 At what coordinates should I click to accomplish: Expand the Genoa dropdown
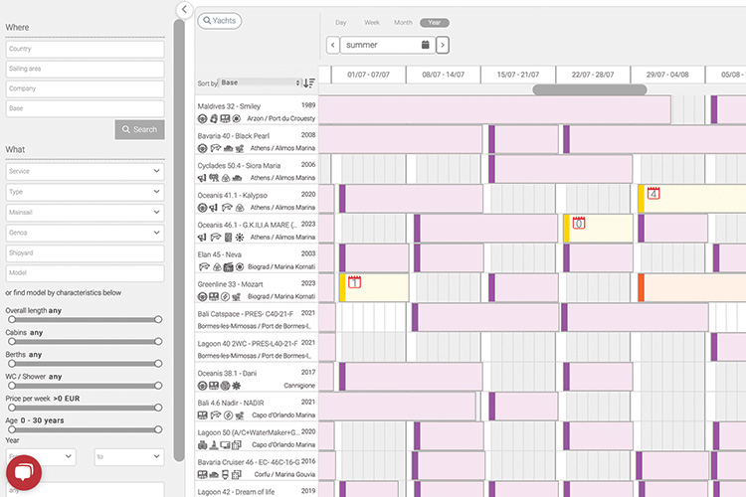[84, 233]
